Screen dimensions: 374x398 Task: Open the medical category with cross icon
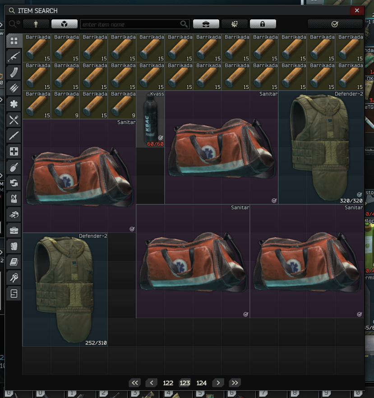[14, 151]
